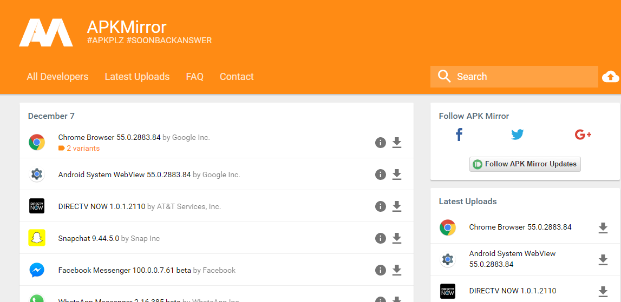Click the APKMirror logo icon

pyautogui.click(x=46, y=32)
